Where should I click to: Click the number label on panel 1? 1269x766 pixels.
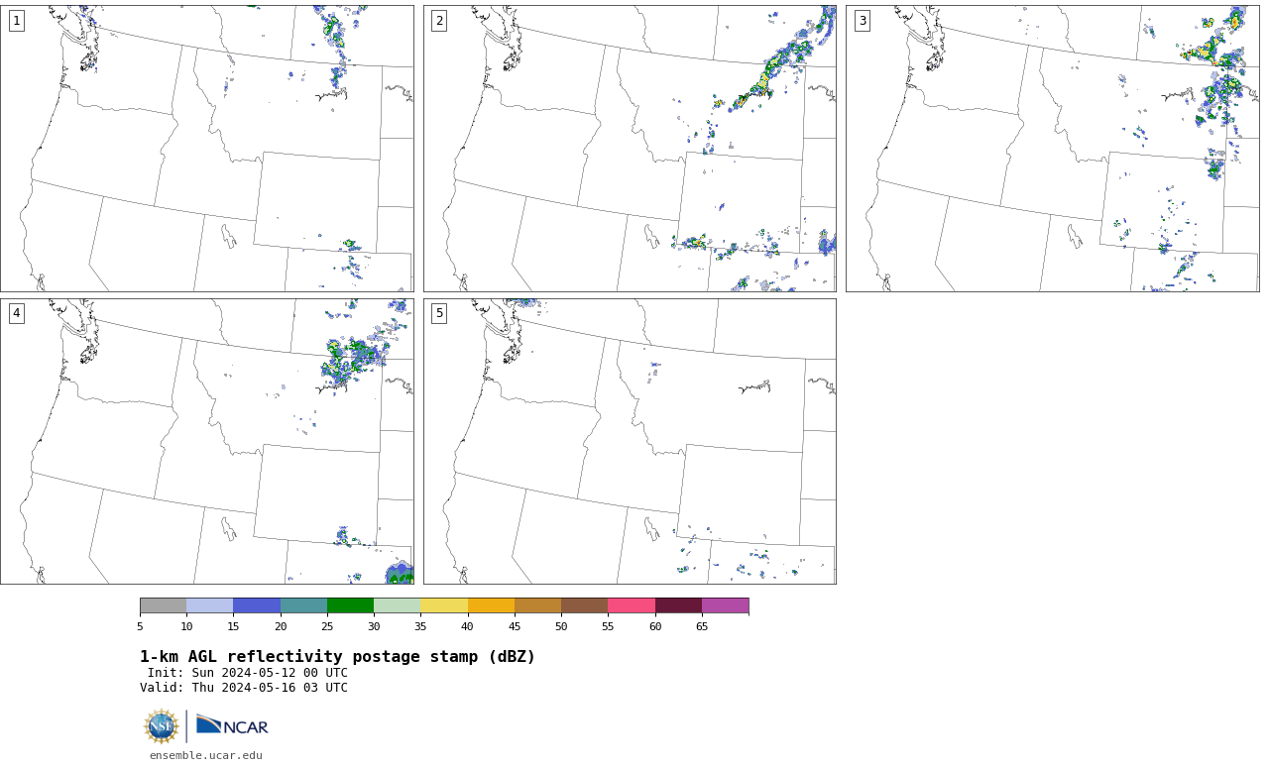[x=16, y=21]
